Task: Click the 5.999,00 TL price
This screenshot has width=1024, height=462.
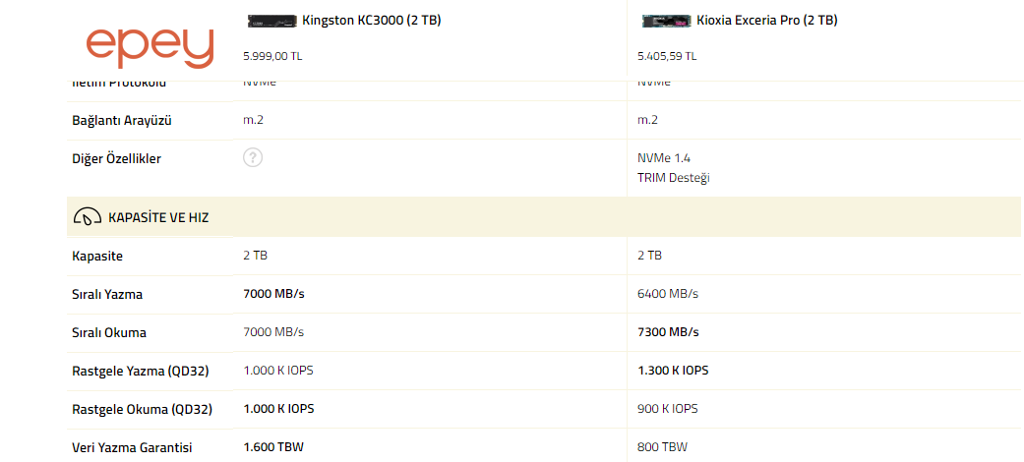Action: (272, 56)
